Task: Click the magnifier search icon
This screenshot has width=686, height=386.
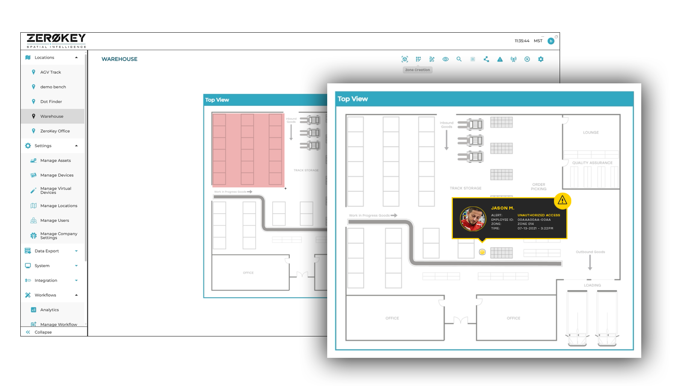Action: pos(459,59)
